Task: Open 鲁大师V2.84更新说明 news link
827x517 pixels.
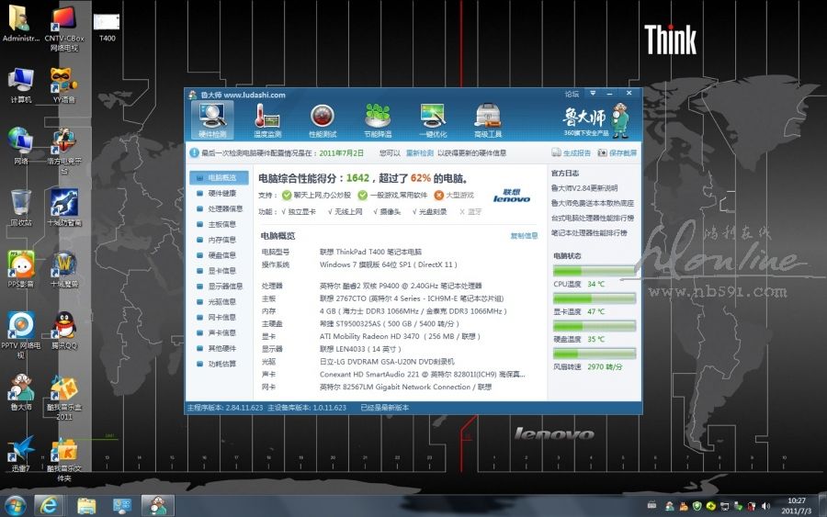Action: [591, 188]
